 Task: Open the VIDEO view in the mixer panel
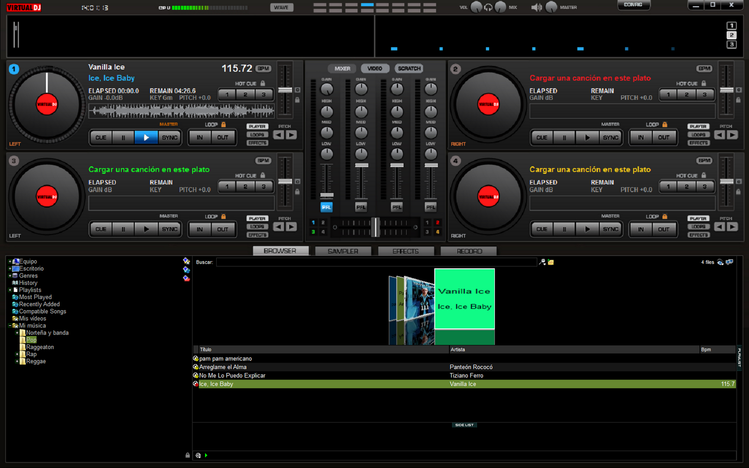pos(374,68)
